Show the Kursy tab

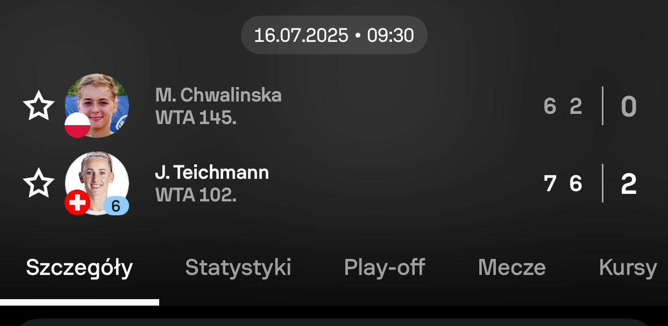coord(628,267)
